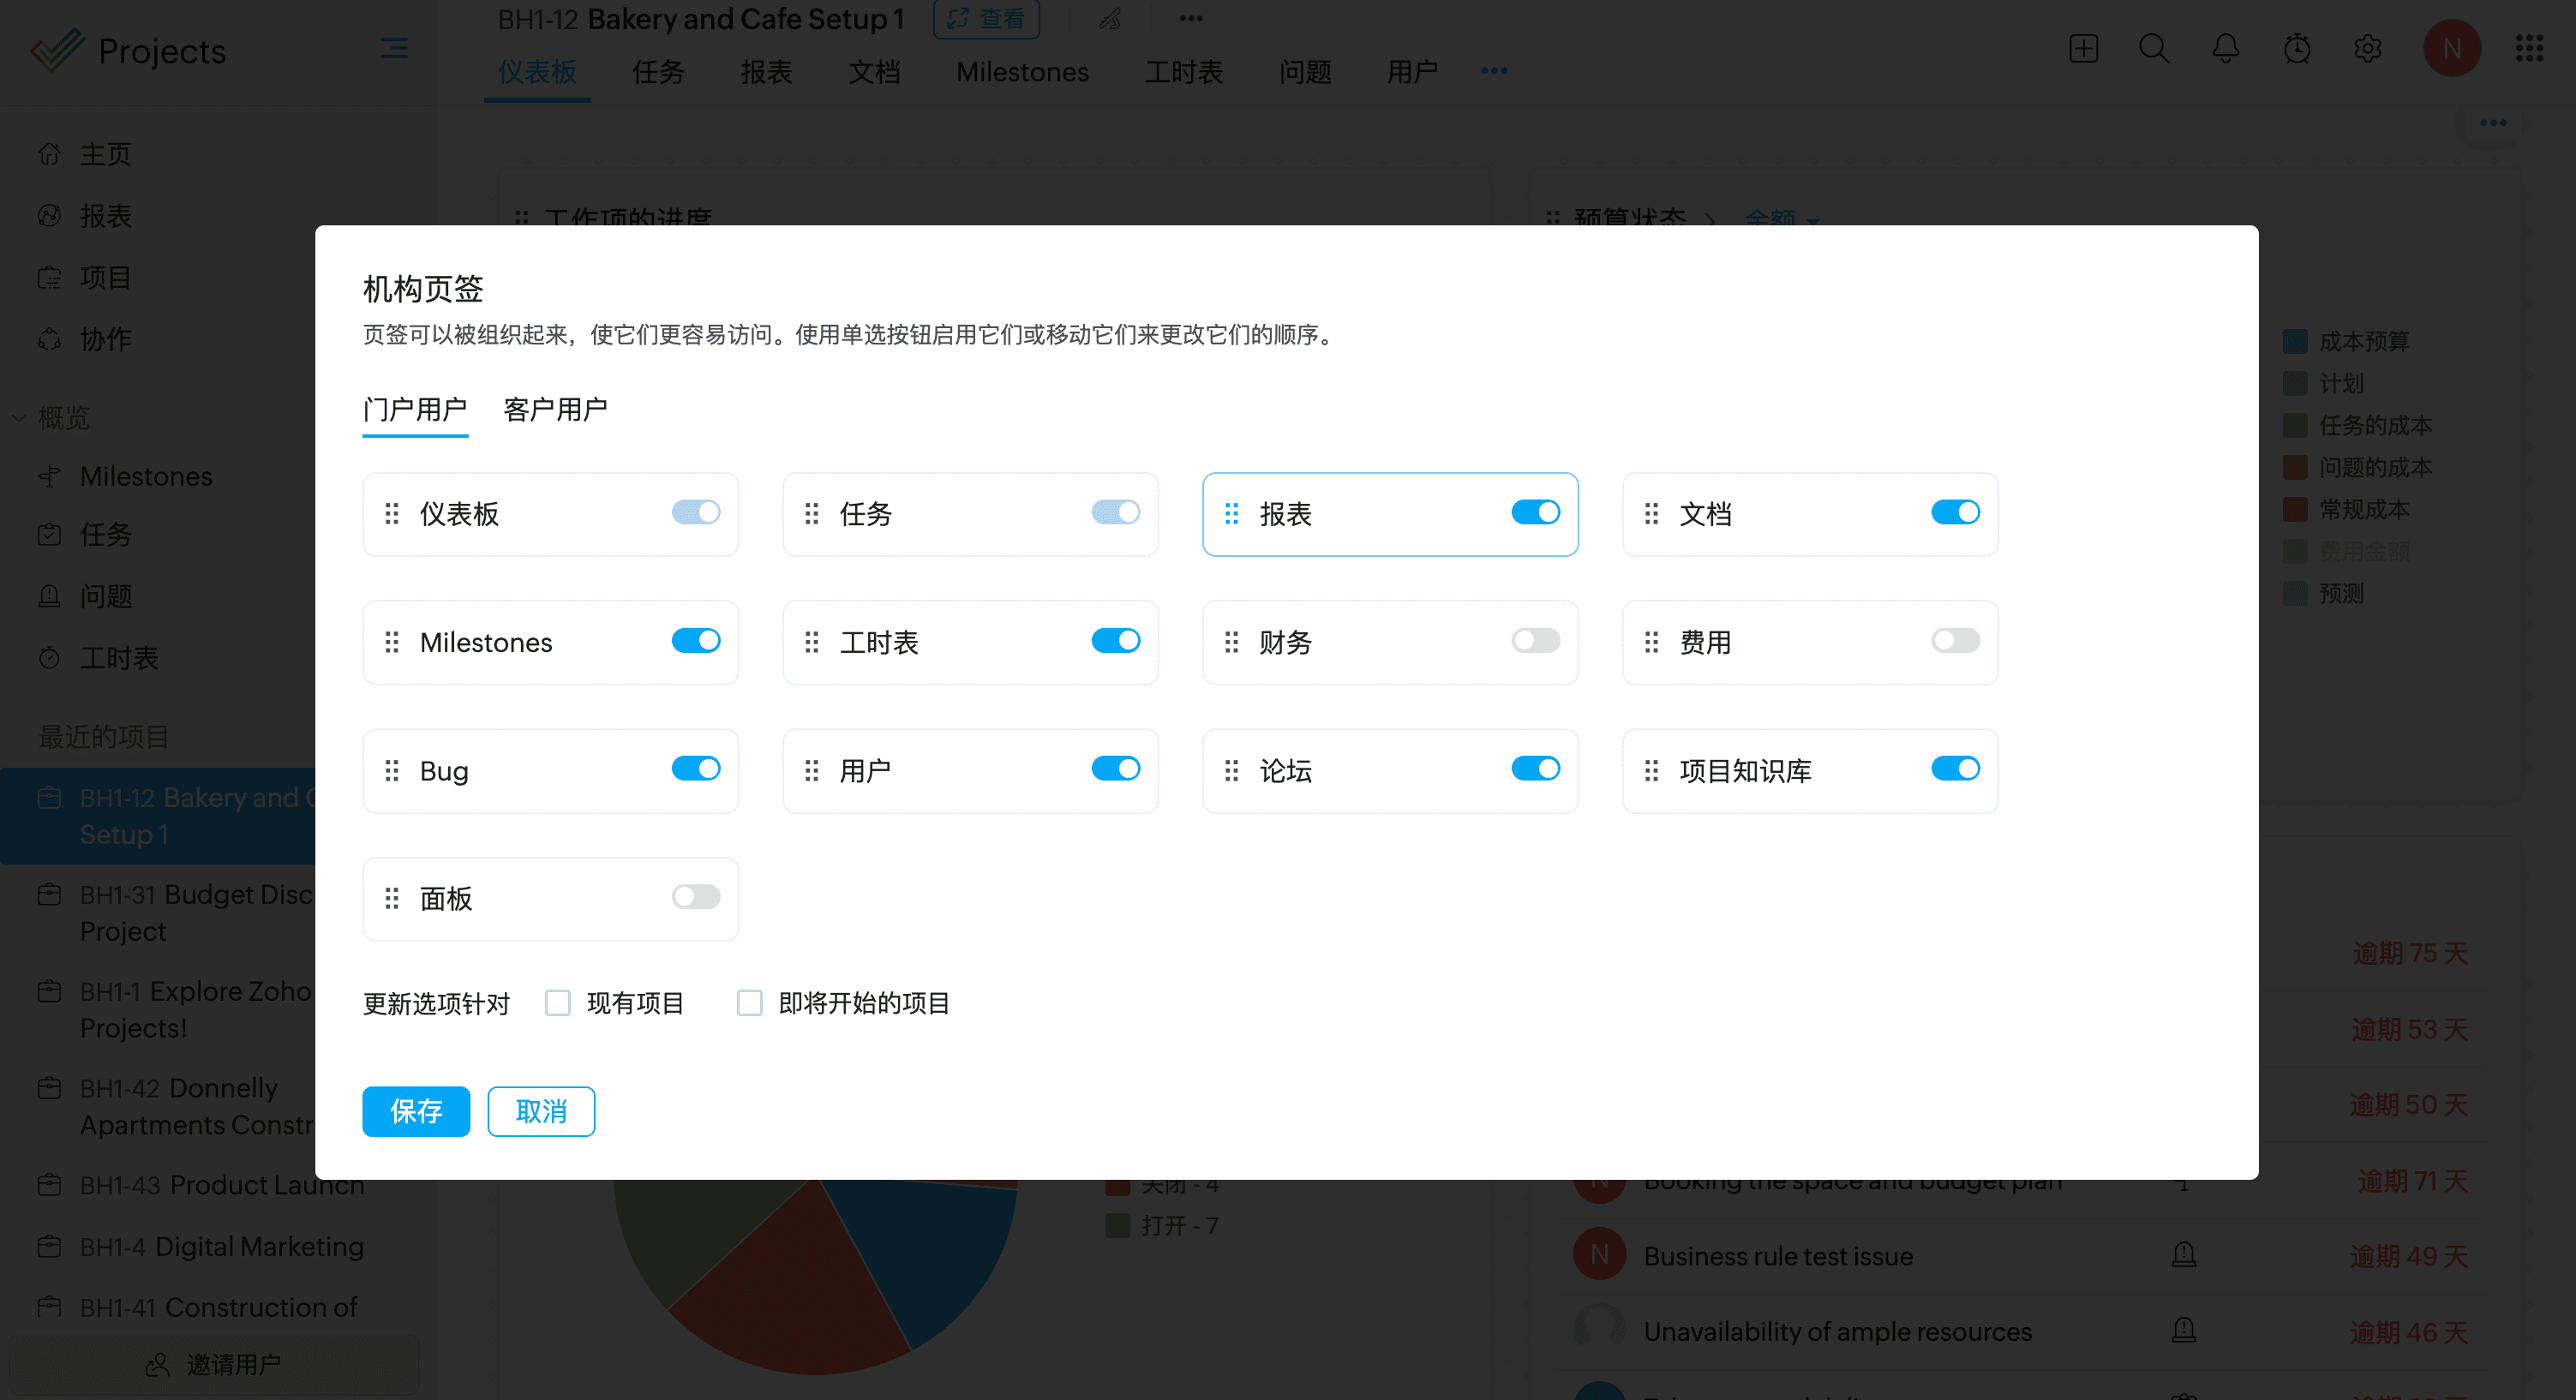Open the timer clock icon
Image resolution: width=2576 pixels, height=1400 pixels.
[2297, 48]
